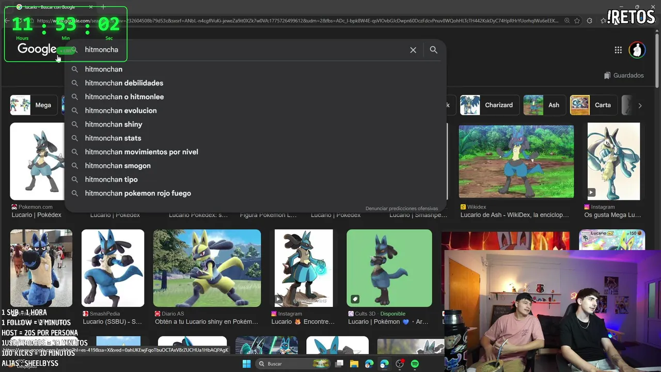Viewport: 661px width, 372px height.
Task: Select the Charizard filter chip
Action: coord(489,105)
